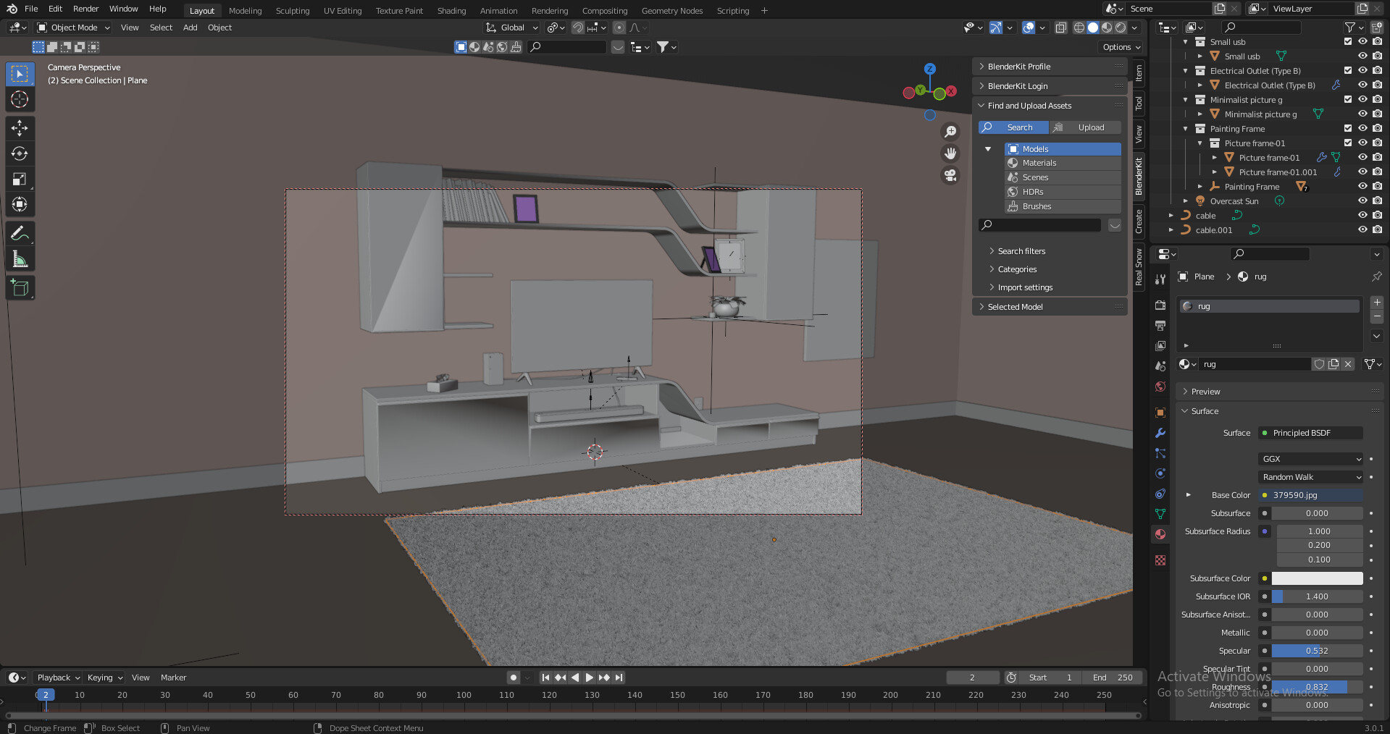Click the Add Cube tool icon
The height and width of the screenshot is (734, 1390).
tap(20, 288)
